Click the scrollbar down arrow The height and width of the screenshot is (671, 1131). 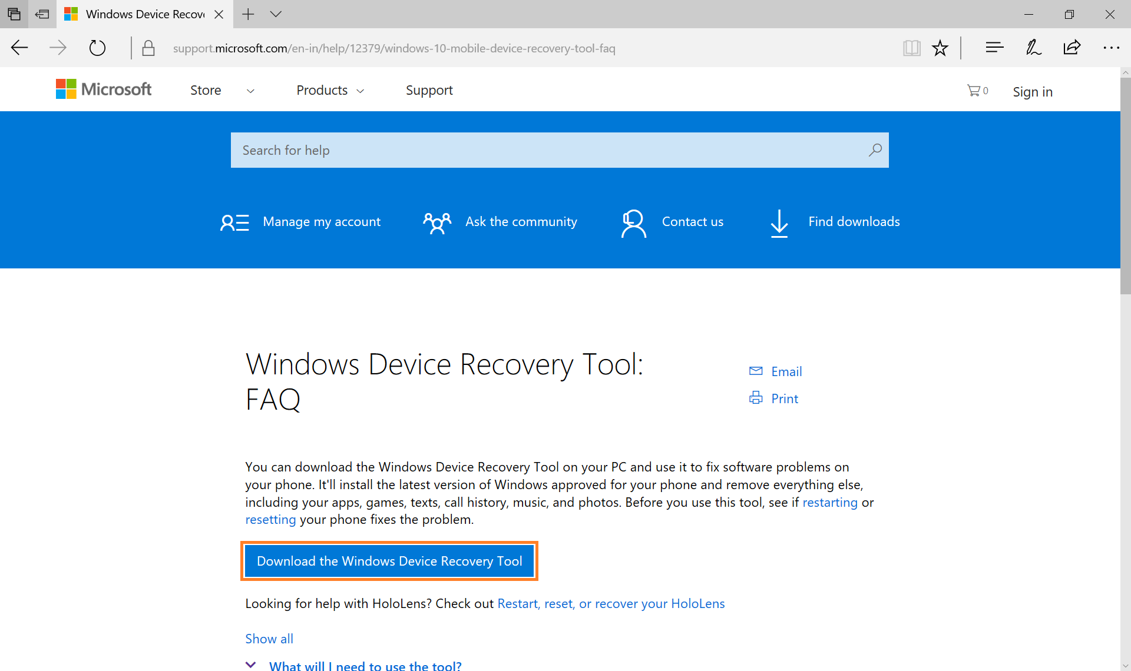point(1125,666)
